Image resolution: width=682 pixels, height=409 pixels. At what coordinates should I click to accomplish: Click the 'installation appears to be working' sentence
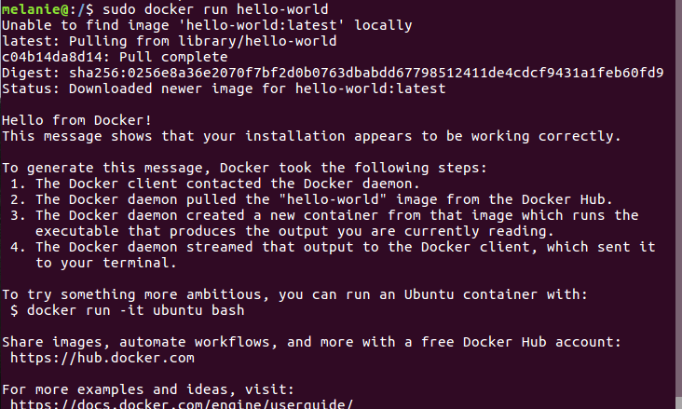[x=311, y=136]
